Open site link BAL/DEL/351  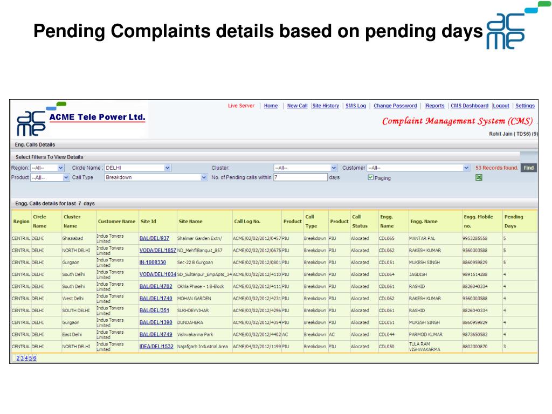point(154,310)
